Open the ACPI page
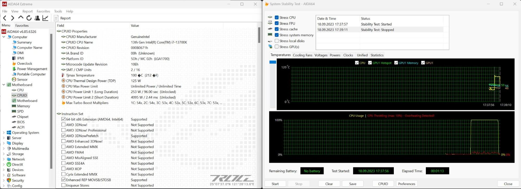This screenshot has height=189, width=521. 21,127
